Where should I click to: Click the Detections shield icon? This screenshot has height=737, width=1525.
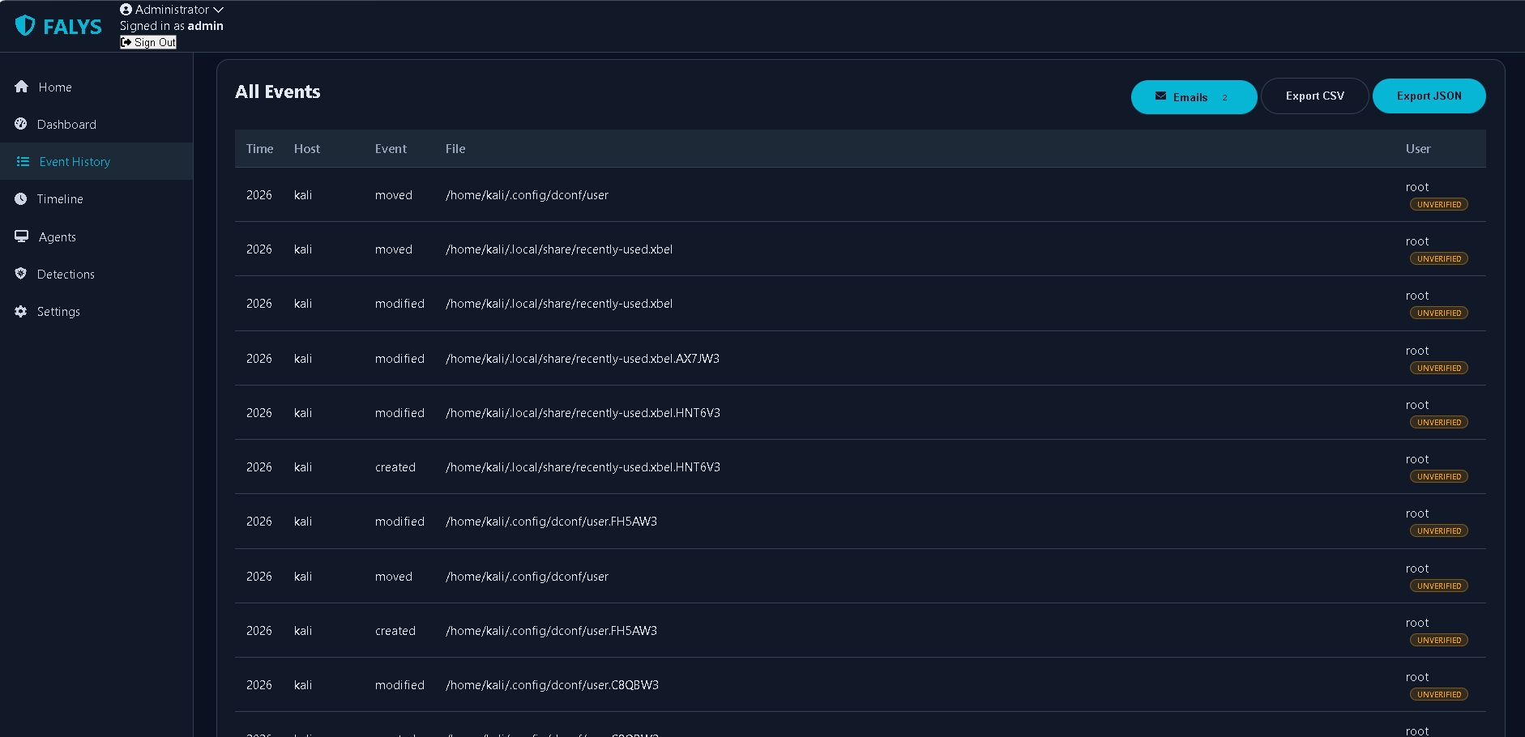pos(21,274)
